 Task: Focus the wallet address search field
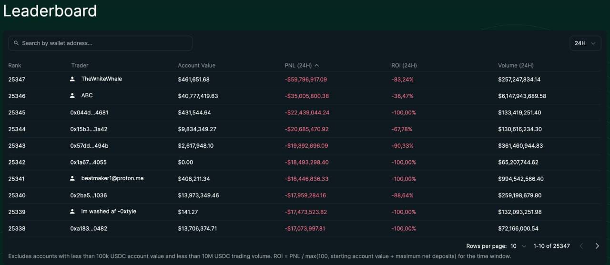105,43
